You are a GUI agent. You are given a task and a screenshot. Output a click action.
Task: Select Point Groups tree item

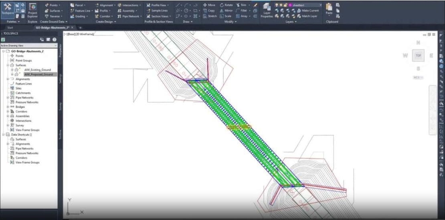[24, 60]
